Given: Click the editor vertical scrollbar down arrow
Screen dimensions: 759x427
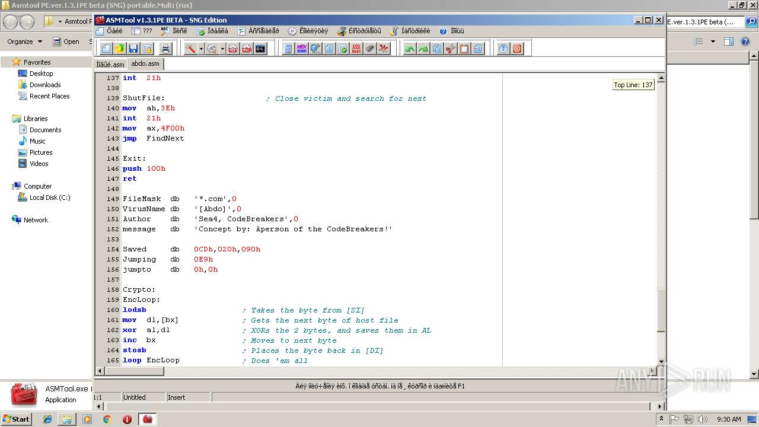Looking at the screenshot, I should pyautogui.click(x=661, y=362).
